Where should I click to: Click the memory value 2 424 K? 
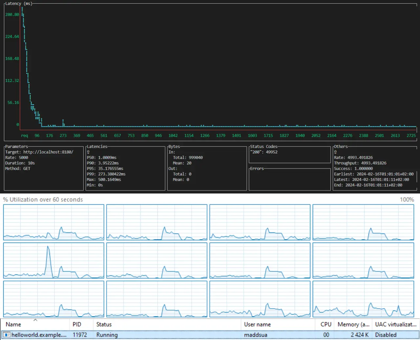pyautogui.click(x=360, y=335)
